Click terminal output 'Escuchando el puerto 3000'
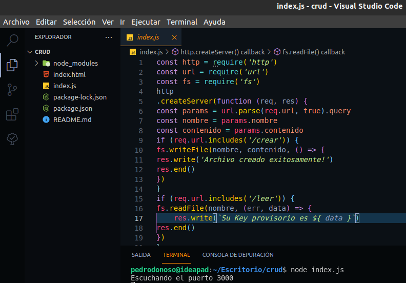406x283 pixels. tap(182, 278)
